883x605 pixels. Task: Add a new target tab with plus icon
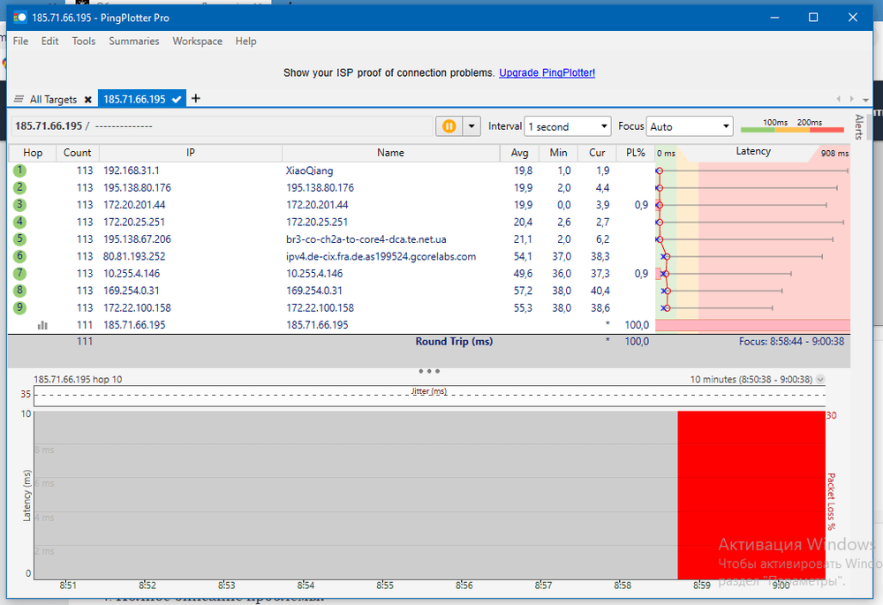196,99
